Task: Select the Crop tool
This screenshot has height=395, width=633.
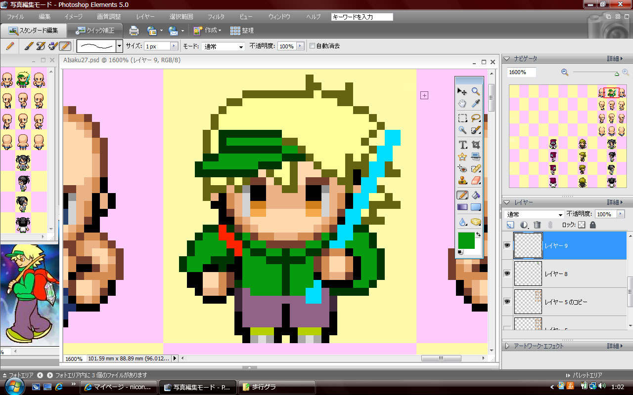Action: (x=476, y=145)
